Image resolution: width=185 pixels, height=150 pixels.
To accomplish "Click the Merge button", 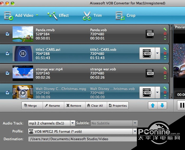I will coord(32,105).
